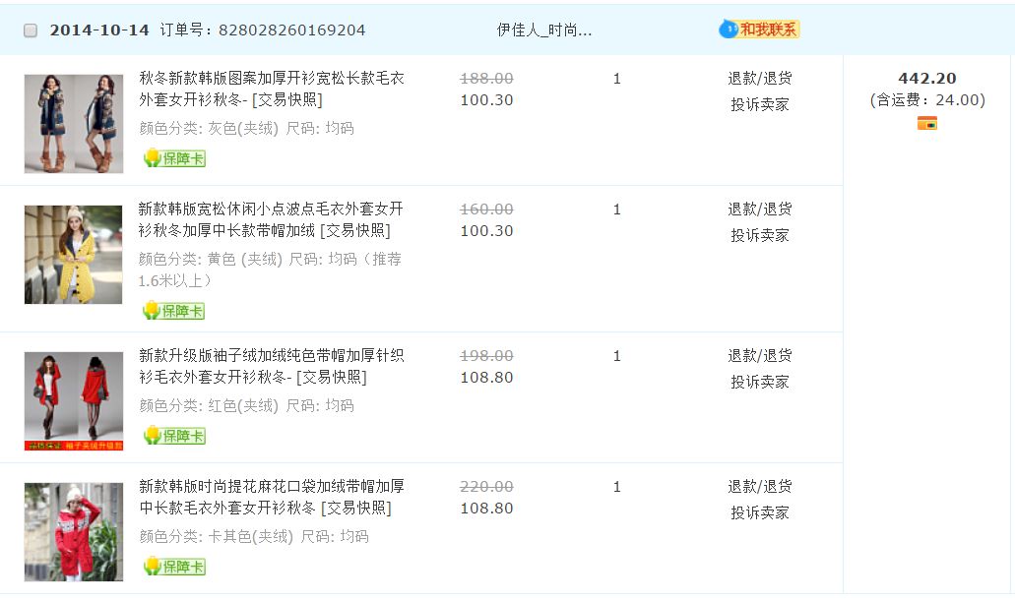Click 保障卡 badge of yellow coat item
1015x600 pixels.
174,311
